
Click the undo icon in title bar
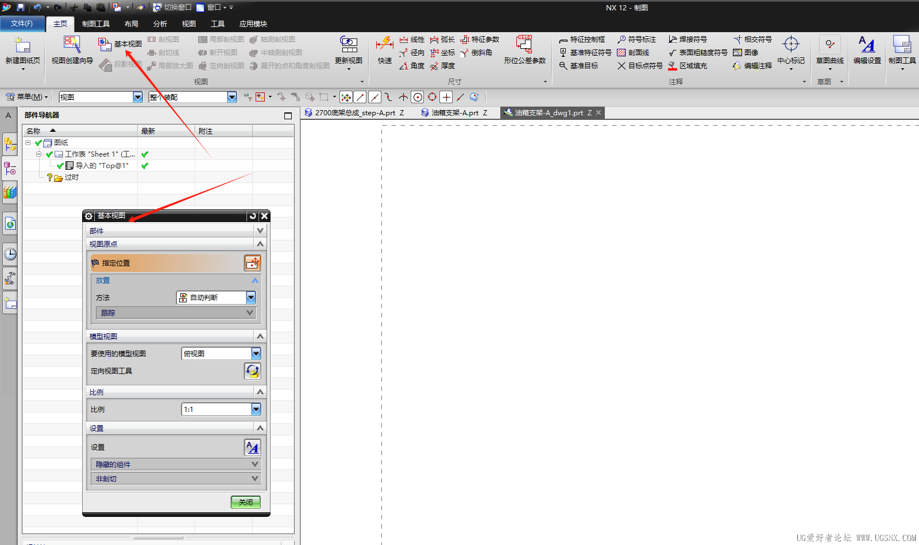tap(37, 7)
